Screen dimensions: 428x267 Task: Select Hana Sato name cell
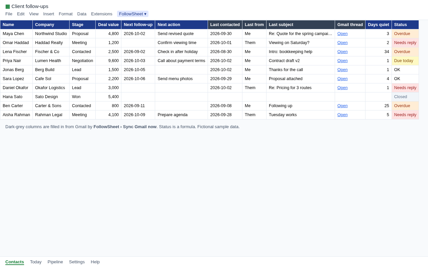(16, 97)
